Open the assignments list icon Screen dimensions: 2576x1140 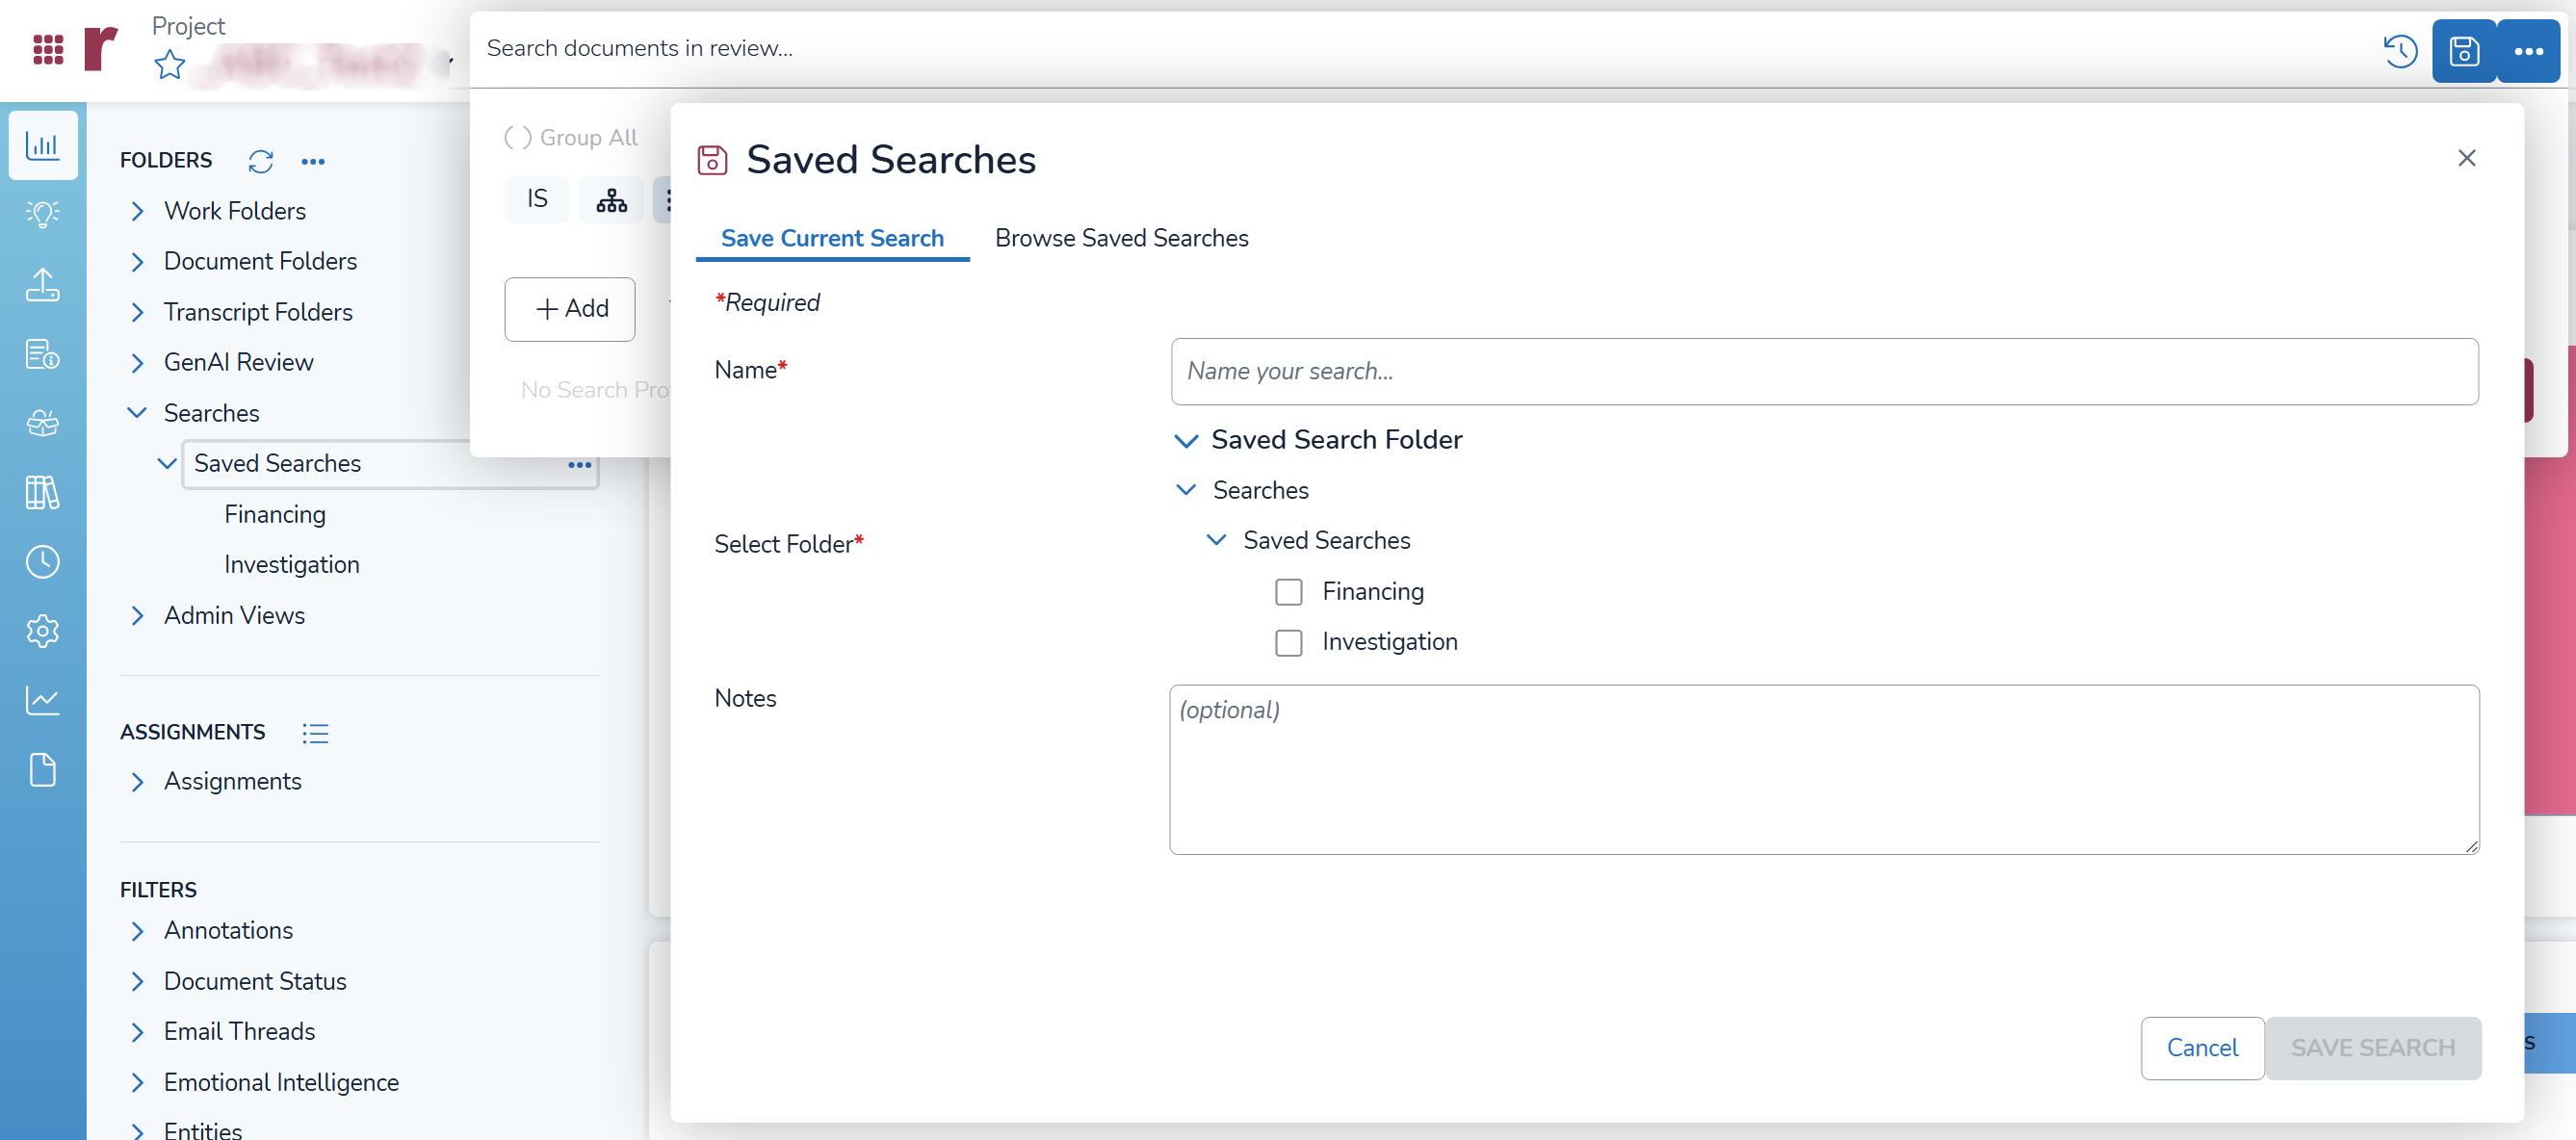pyautogui.click(x=315, y=733)
